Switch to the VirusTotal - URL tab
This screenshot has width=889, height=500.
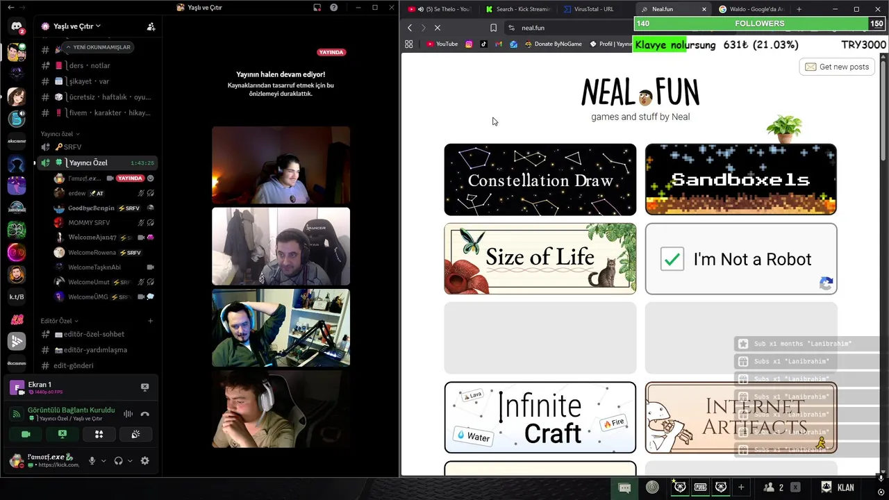click(x=597, y=9)
